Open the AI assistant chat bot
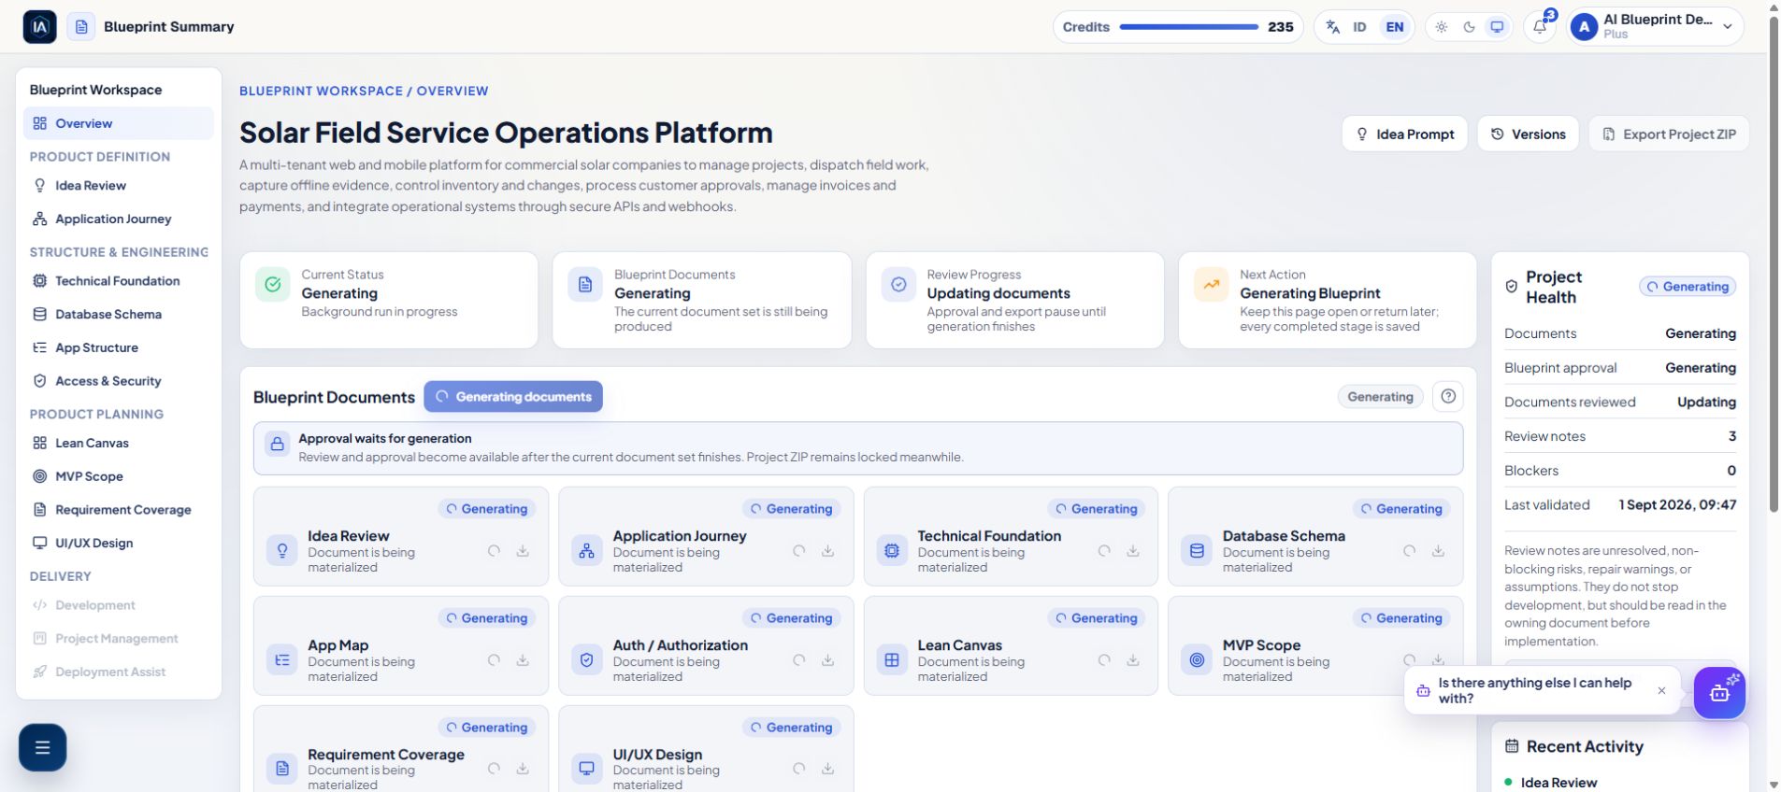 tap(1719, 692)
